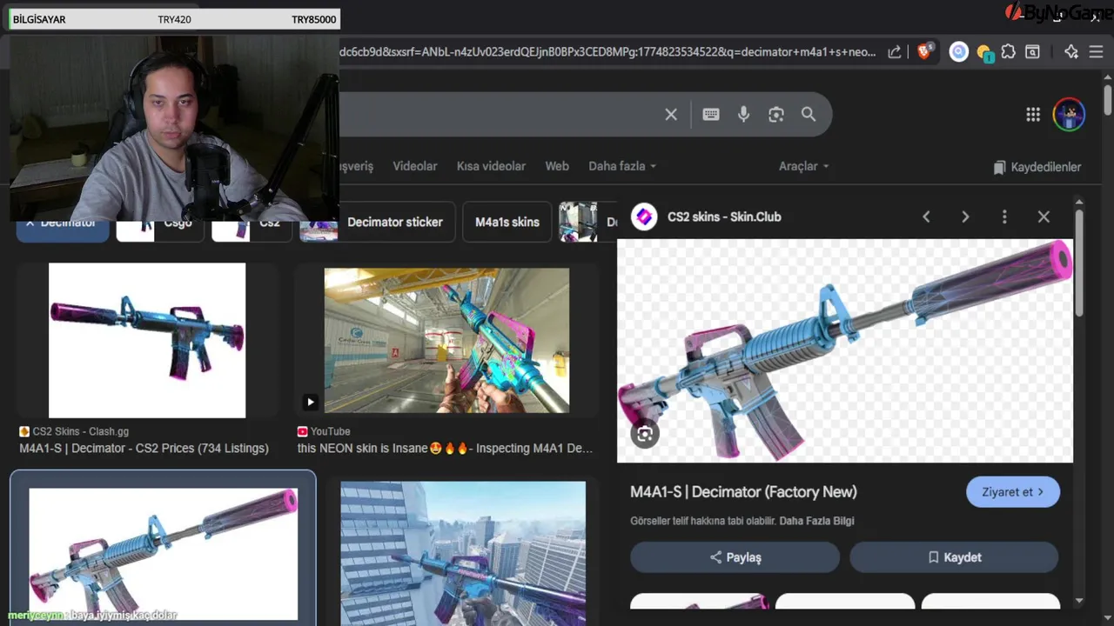Expand the Daha fazla dropdown
Viewport: 1114px width, 626px height.
click(x=622, y=166)
